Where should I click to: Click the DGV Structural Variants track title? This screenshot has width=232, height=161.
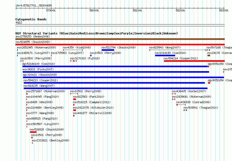tap(97, 33)
